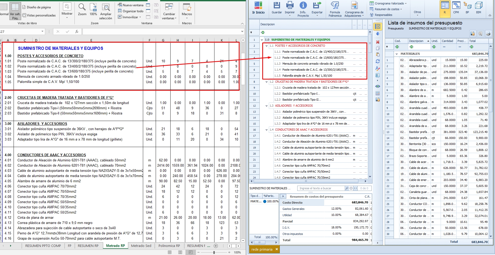Toggle the Ver salt. Pág. view
495x255 pixels.
pos(15,11)
